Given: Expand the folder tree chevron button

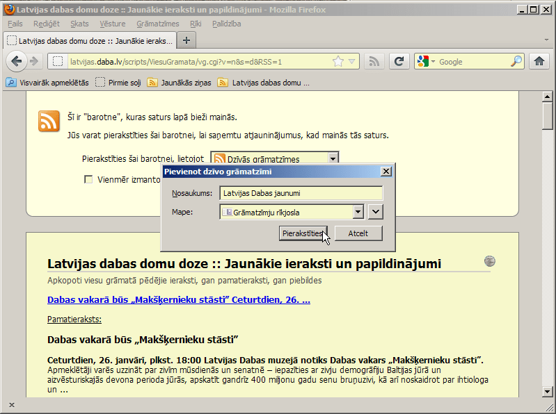Looking at the screenshot, I should [x=376, y=212].
